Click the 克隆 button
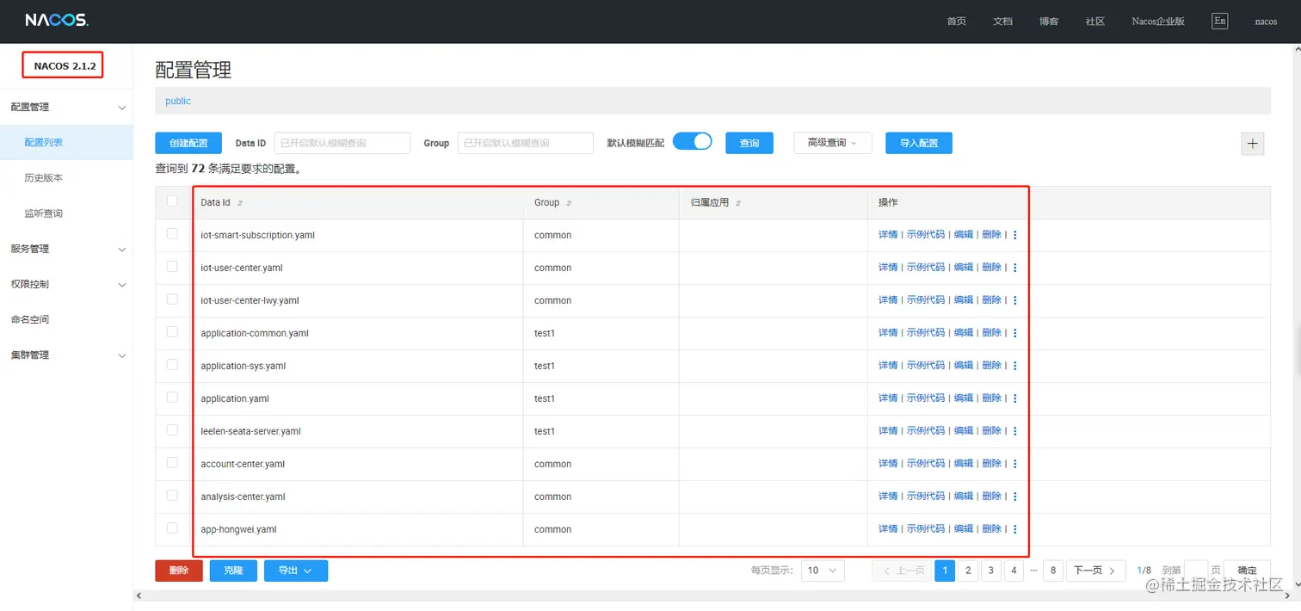 (x=233, y=571)
